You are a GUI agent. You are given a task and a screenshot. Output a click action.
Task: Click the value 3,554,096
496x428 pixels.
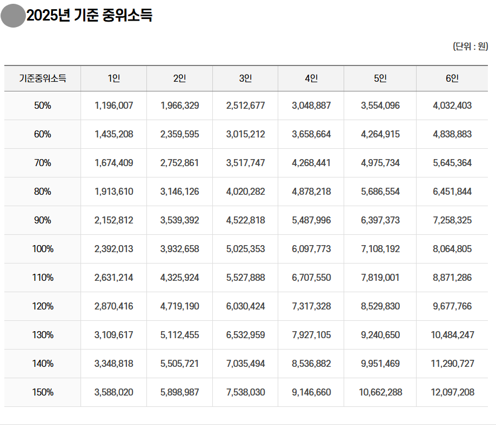point(380,106)
